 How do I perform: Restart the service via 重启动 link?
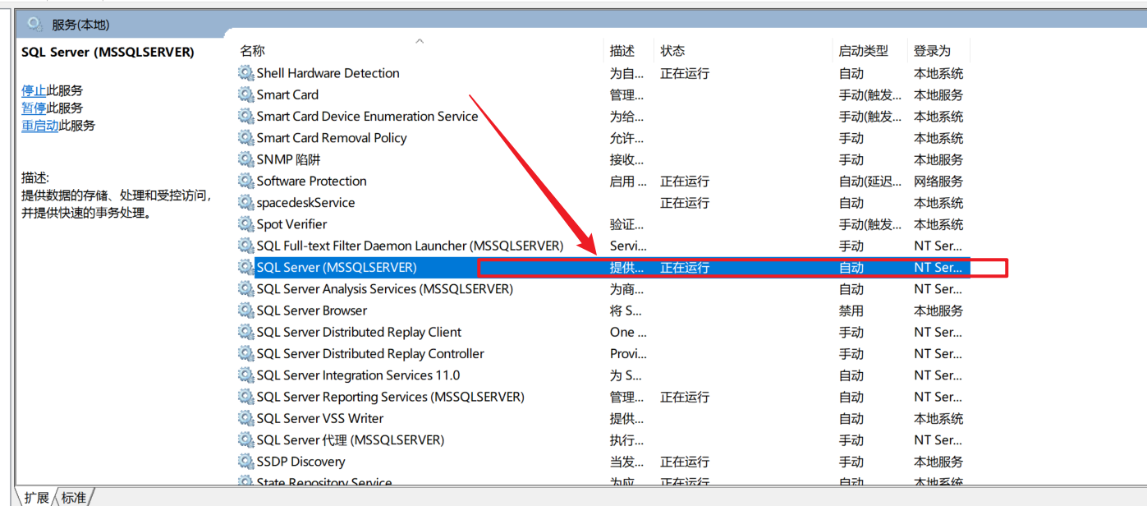[x=40, y=125]
